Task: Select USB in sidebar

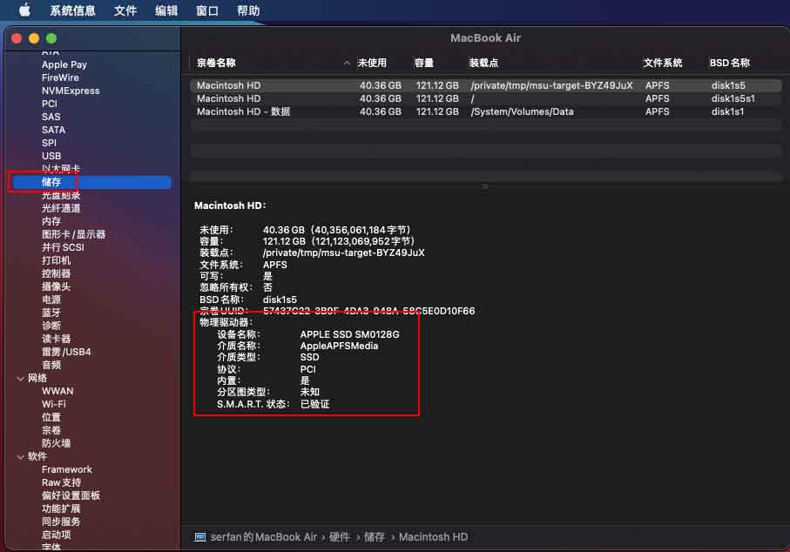Action: click(51, 156)
